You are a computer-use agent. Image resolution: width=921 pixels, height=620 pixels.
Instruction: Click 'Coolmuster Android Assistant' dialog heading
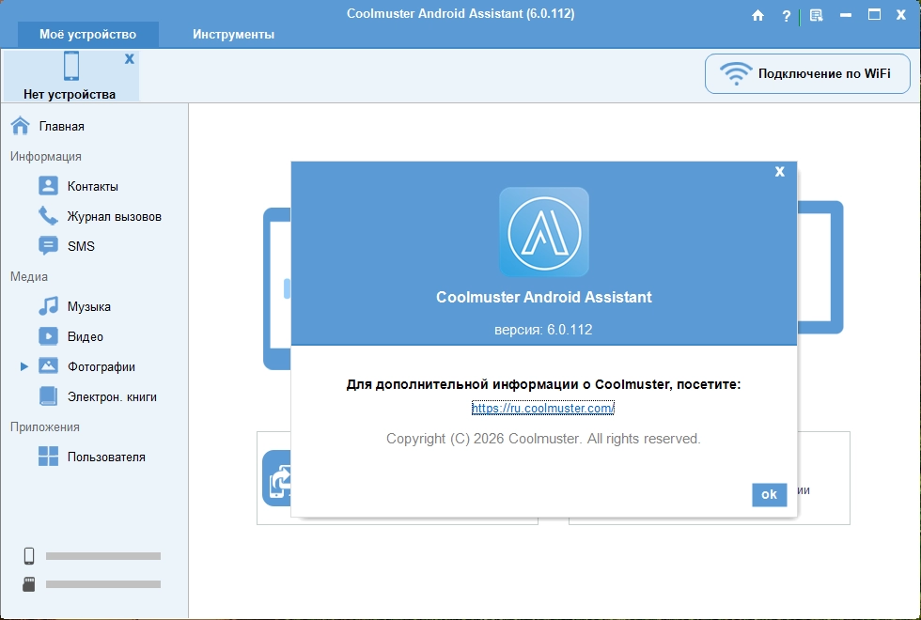pyautogui.click(x=544, y=297)
